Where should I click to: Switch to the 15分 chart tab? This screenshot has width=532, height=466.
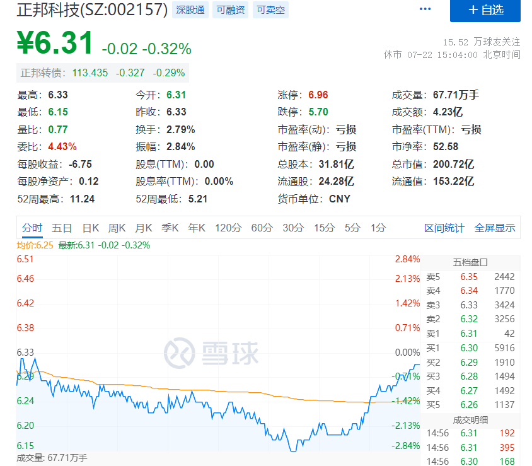tap(325, 228)
